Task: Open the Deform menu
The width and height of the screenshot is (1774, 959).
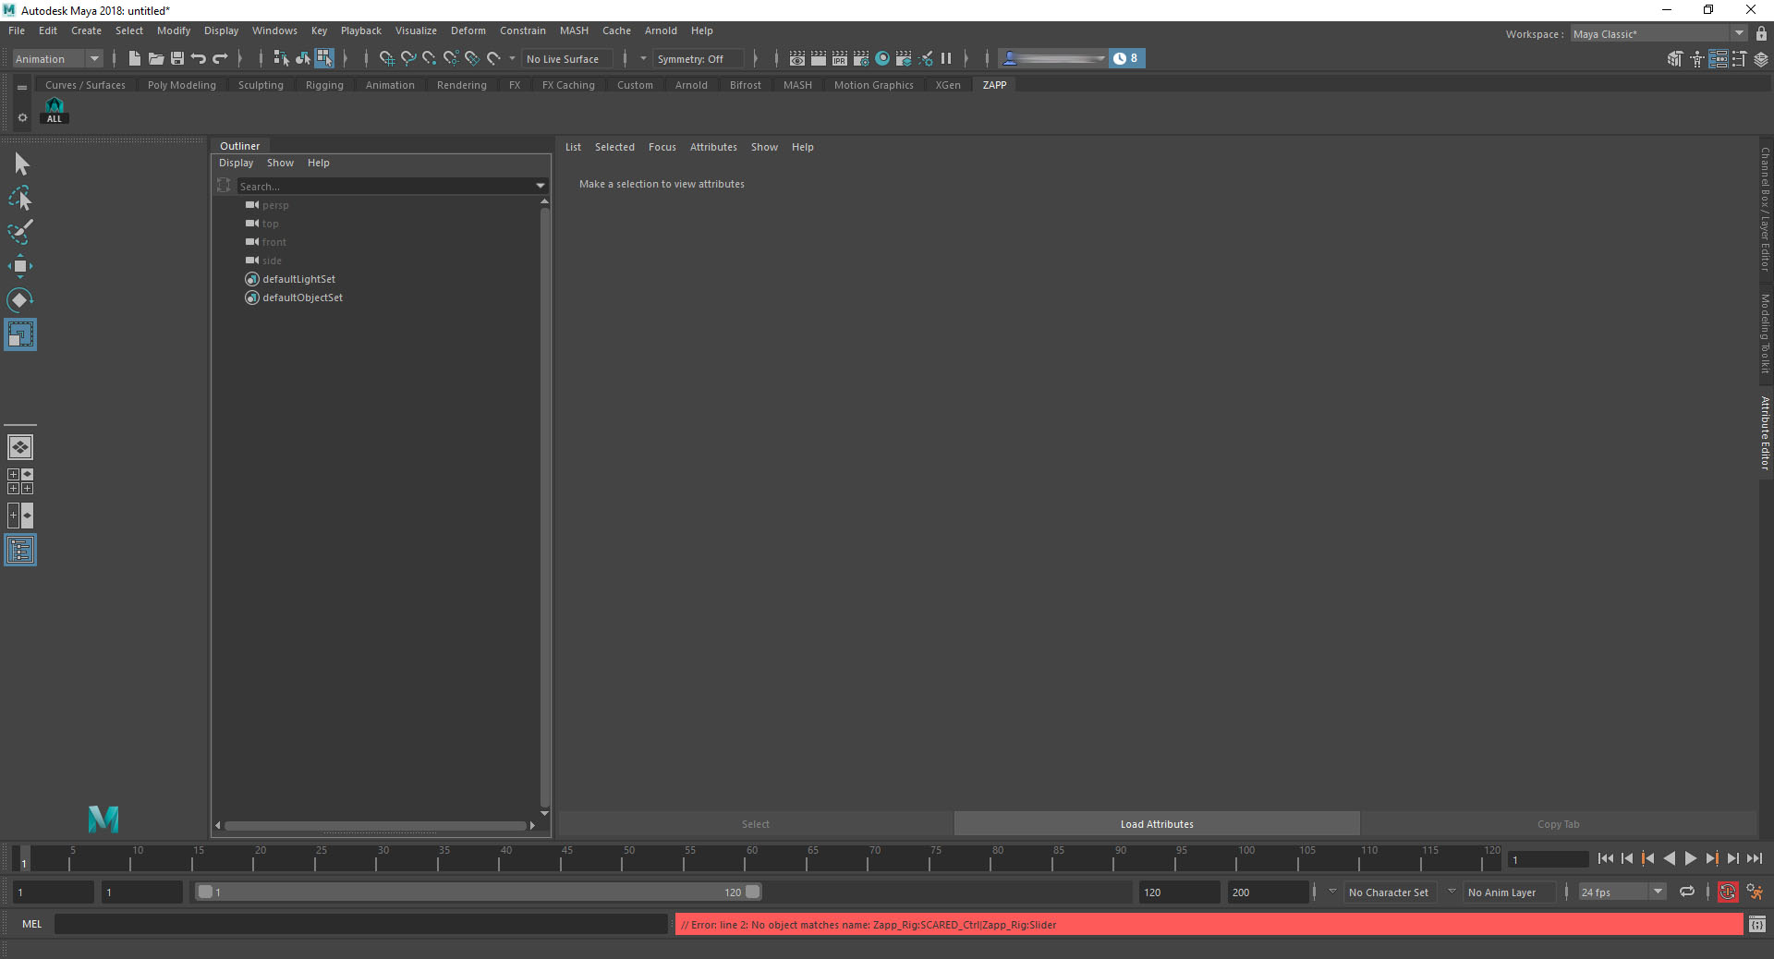Action: (x=468, y=30)
